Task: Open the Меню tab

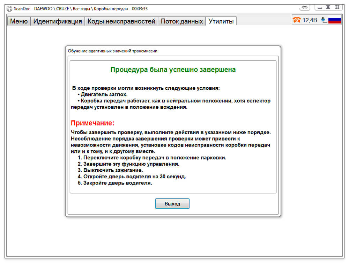Action: tap(19, 21)
